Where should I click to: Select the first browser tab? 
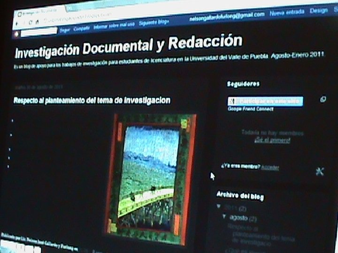(39, 13)
